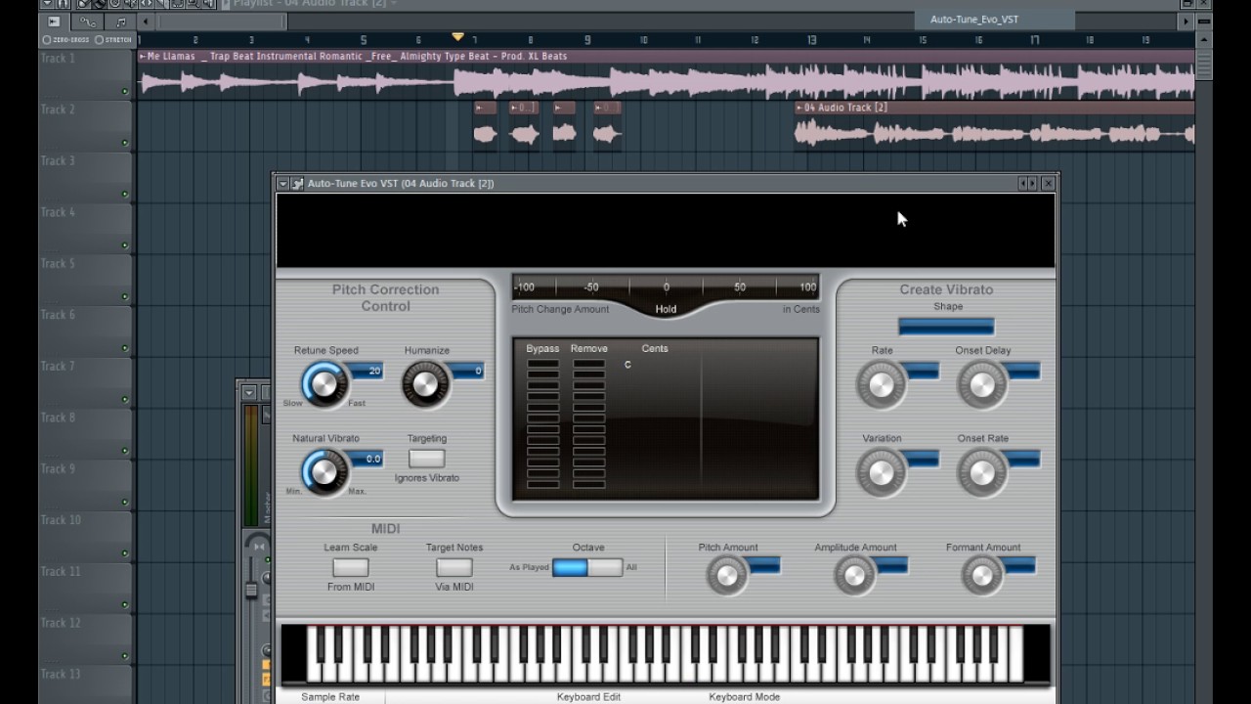Open the Auto-Tune plugin window options menu arrow
Viewport: 1251px width, 704px height.
(283, 183)
